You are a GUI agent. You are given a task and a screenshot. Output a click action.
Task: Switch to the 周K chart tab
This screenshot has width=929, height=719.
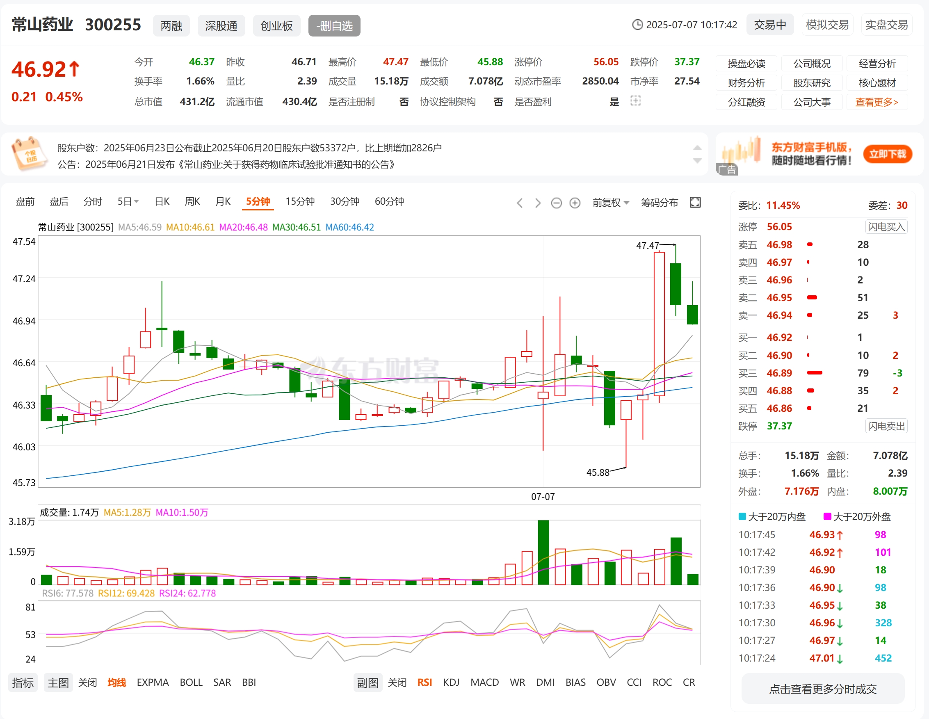[x=192, y=201]
